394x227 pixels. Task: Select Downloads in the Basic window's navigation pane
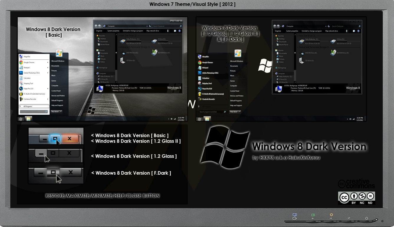click(103, 42)
